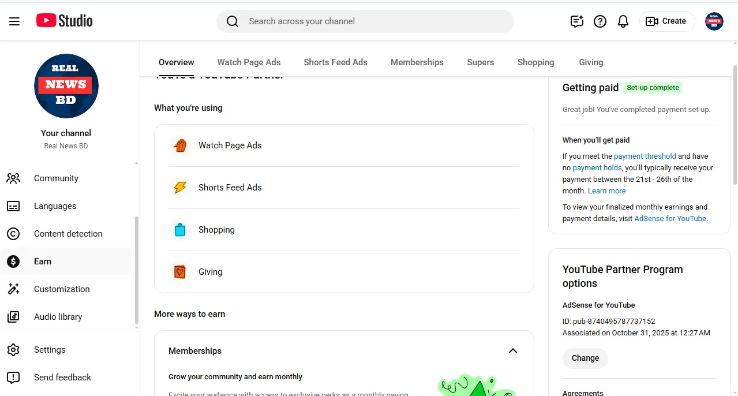Switch to the Memberships tab
The image size is (738, 396).
(417, 62)
